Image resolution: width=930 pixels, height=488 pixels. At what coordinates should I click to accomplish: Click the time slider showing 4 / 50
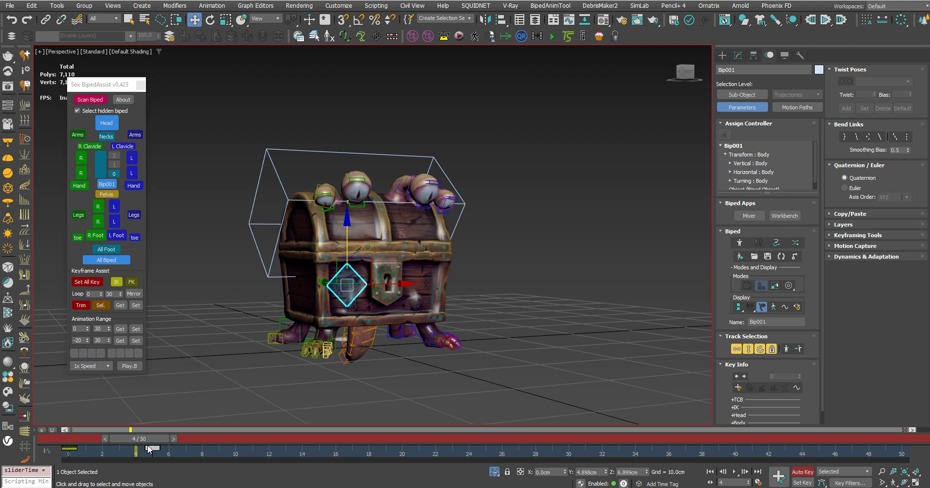pos(139,439)
